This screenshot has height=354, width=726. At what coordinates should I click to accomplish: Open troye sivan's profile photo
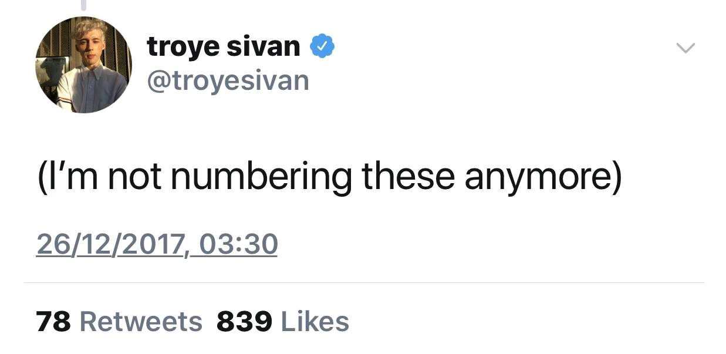[83, 65]
